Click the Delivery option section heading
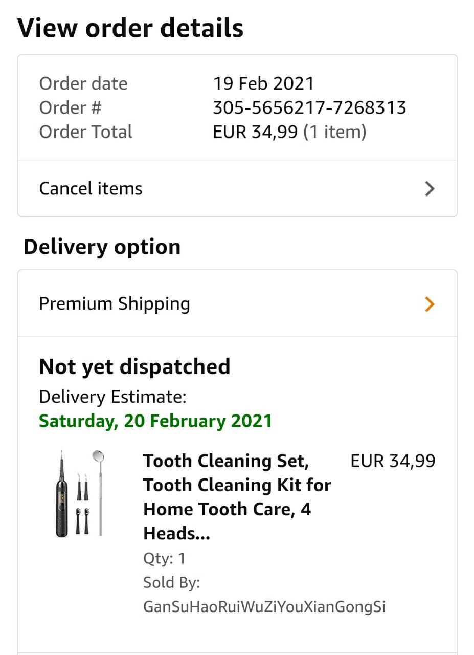 coord(102,247)
